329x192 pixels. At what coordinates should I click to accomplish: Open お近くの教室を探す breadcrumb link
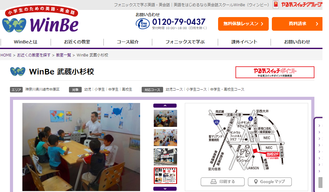pyautogui.click(x=34, y=55)
